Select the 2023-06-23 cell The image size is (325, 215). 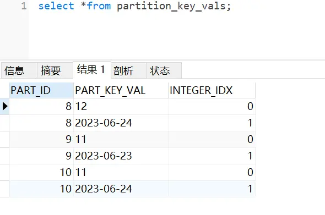[x=121, y=156]
